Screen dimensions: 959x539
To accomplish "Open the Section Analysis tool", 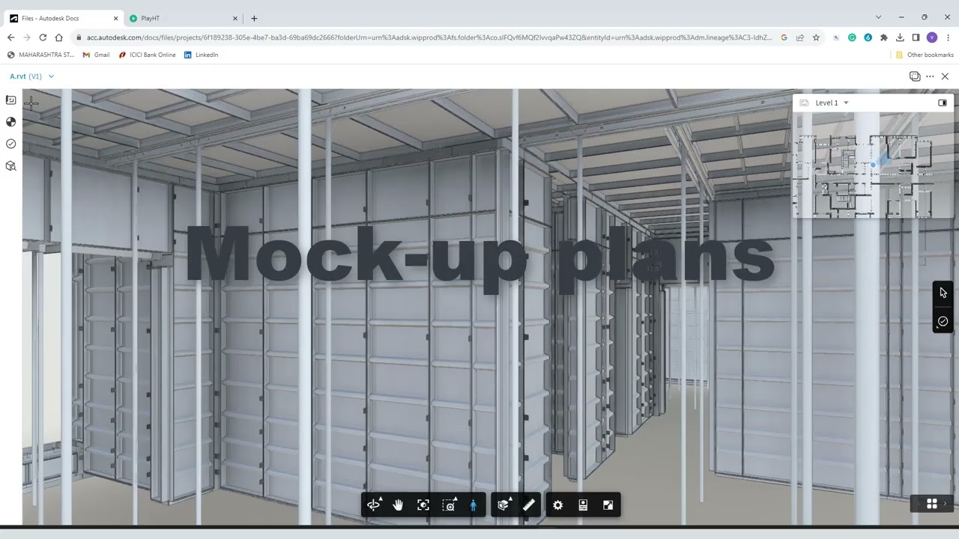I will coord(504,505).
